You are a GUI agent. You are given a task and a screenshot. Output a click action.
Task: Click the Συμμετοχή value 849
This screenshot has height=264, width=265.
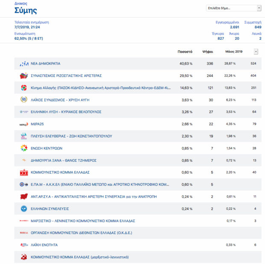point(258,27)
